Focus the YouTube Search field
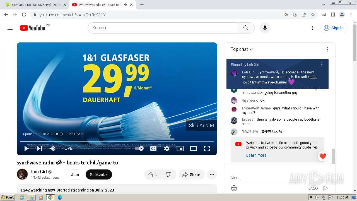Viewport: 357px width, 201px height. [162, 28]
